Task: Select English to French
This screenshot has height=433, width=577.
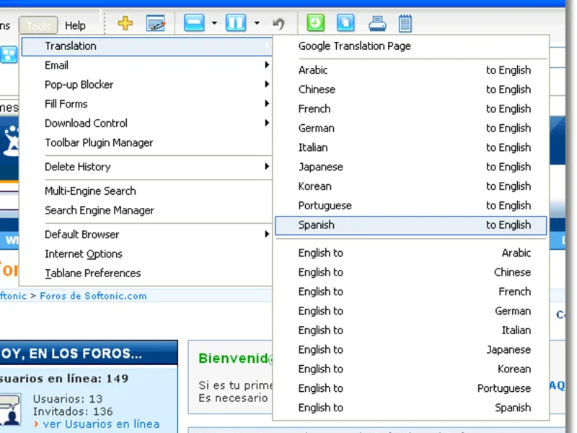Action: click(410, 292)
